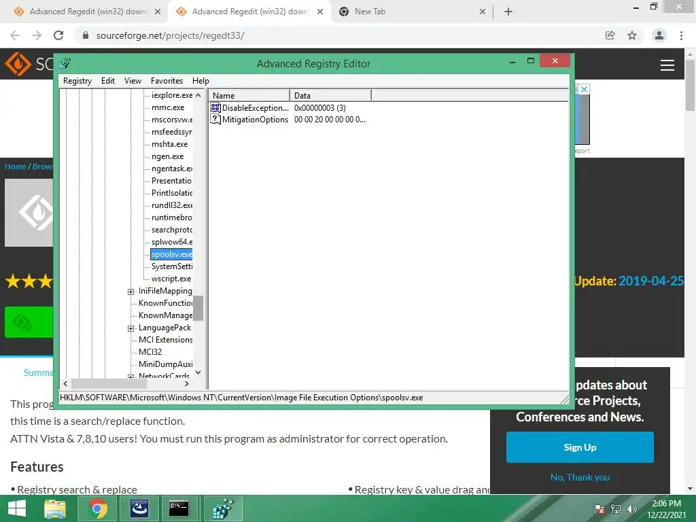
Task: Select the highlighted spoolsv.exe key
Action: pos(171,254)
